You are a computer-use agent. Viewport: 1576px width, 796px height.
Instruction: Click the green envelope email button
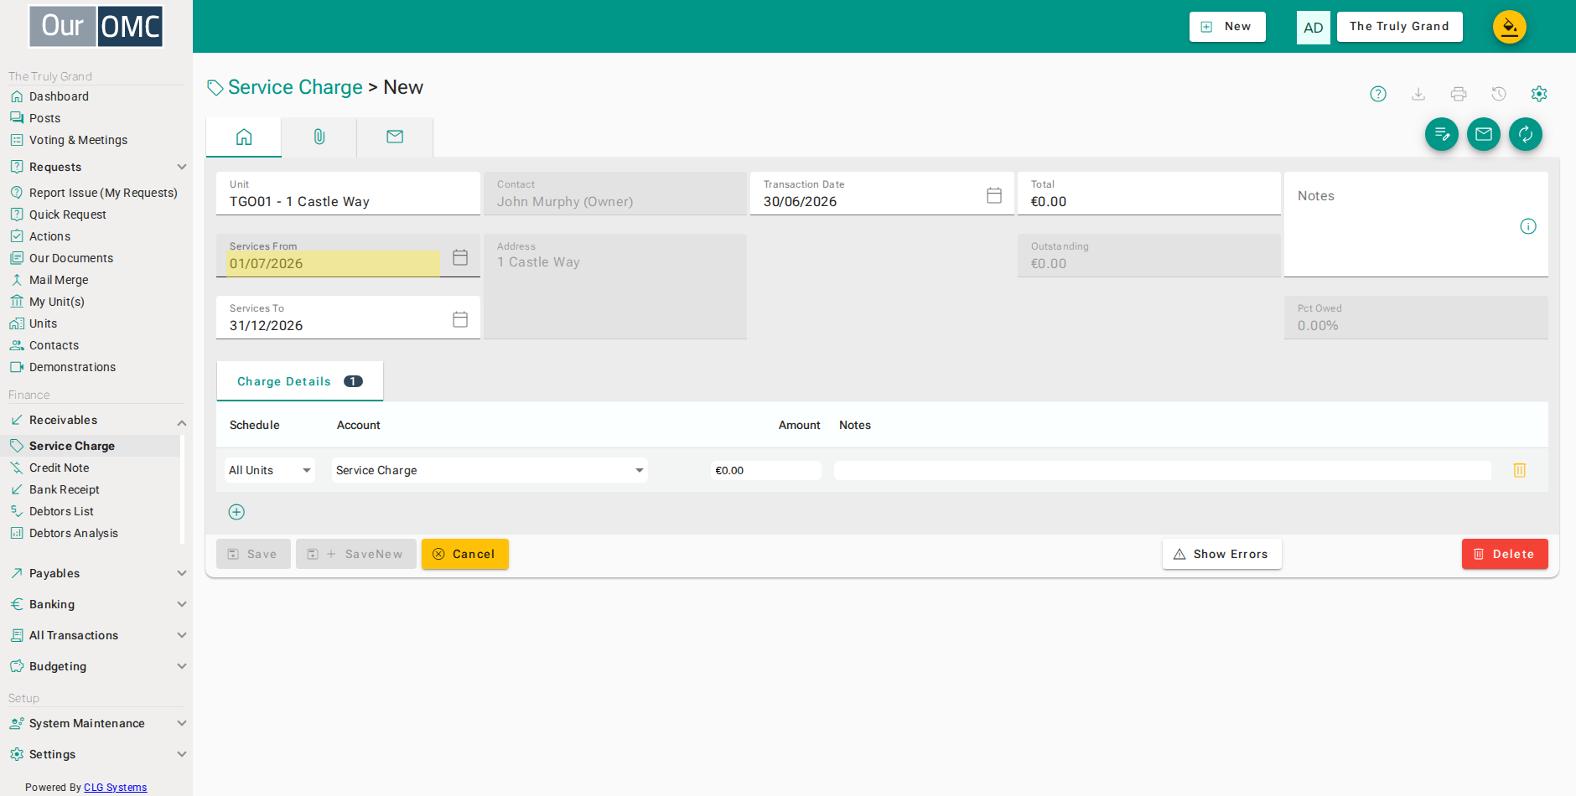[x=1484, y=134]
